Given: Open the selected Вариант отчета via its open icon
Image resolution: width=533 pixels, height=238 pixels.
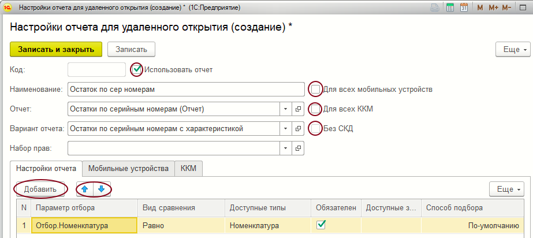Looking at the screenshot, I should tap(298, 129).
